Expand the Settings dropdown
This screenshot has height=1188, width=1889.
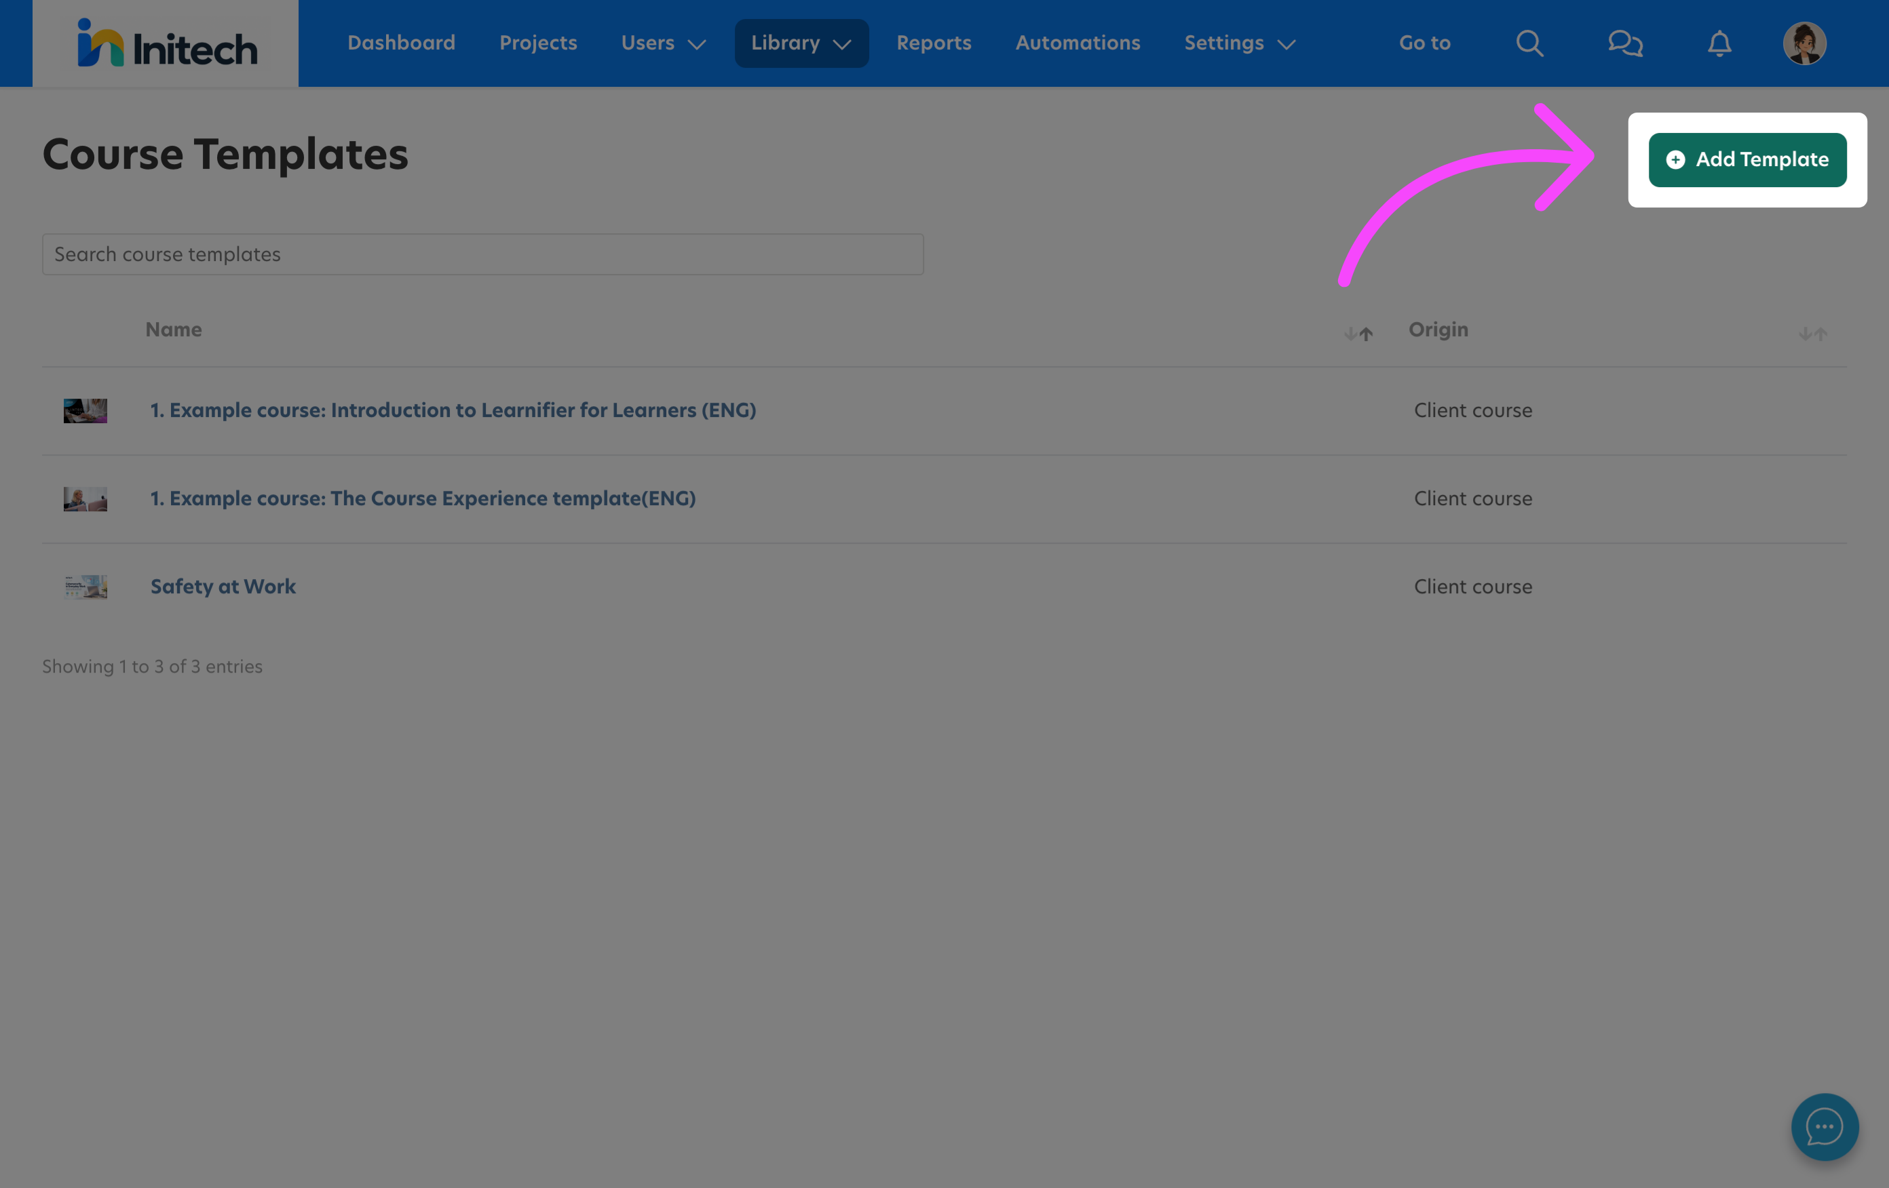pyautogui.click(x=1240, y=43)
